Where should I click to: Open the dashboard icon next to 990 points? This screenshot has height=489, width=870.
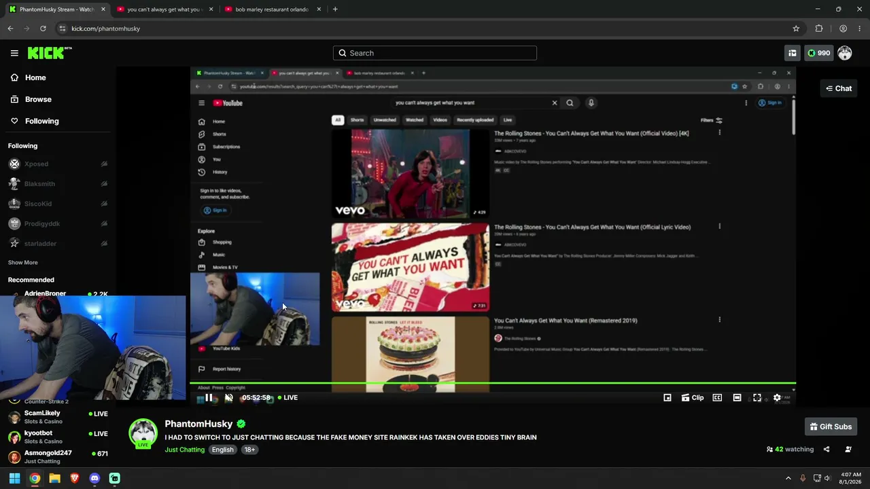coord(792,53)
